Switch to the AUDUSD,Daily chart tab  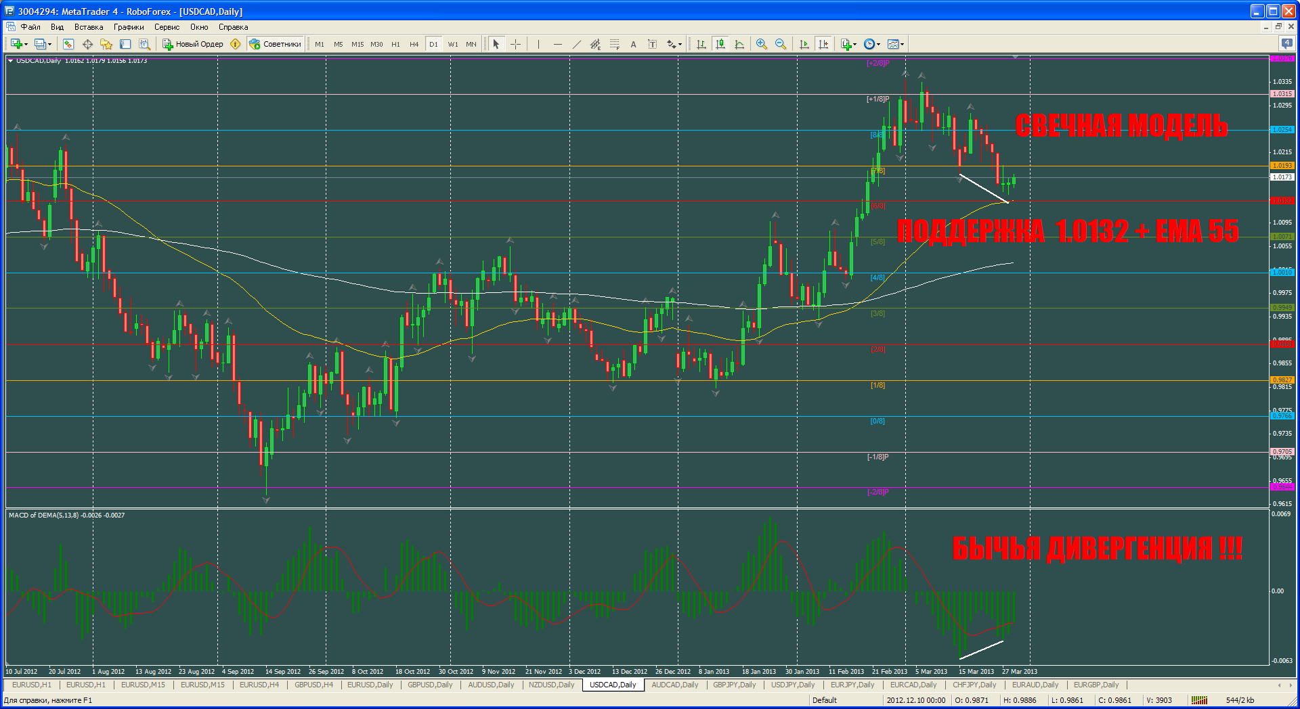pos(491,685)
